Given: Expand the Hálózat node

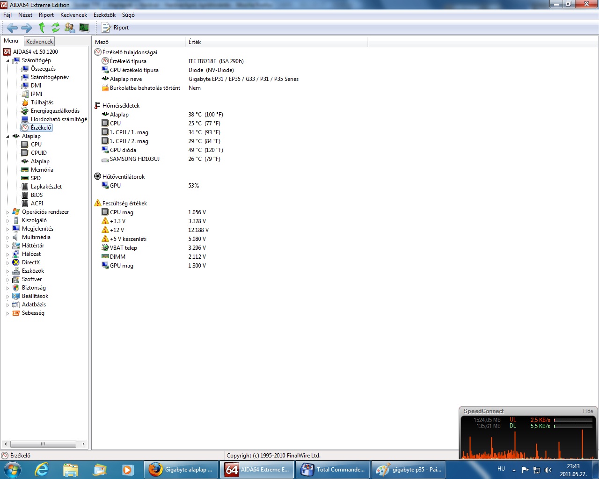Looking at the screenshot, I should [7, 254].
